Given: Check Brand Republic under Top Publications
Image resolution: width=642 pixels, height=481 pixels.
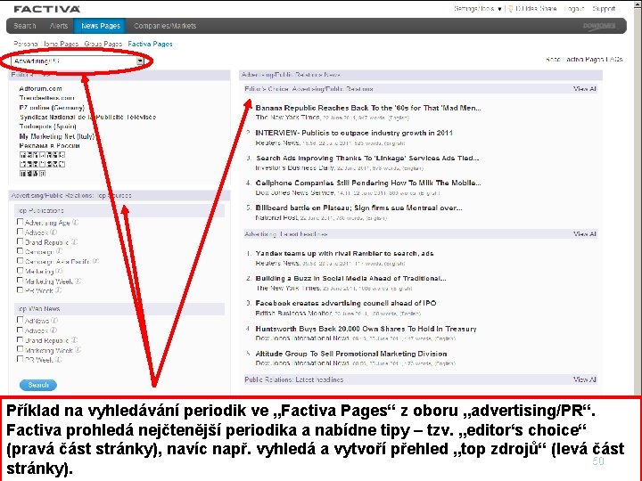Looking at the screenshot, I should (x=20, y=241).
